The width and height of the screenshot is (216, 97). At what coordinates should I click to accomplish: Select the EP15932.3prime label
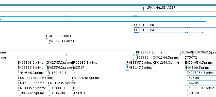click(x=85, y=63)
